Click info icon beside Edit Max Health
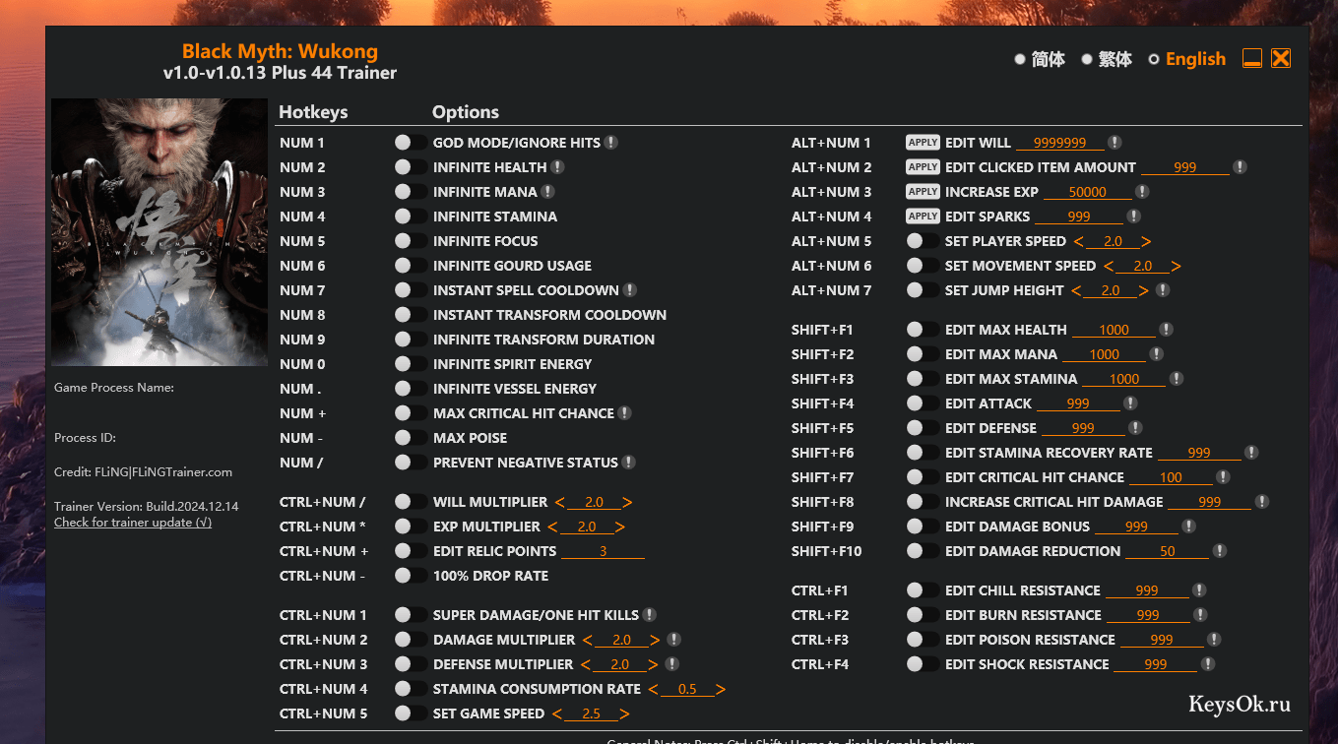Screen dimensions: 1338x744 click(1166, 330)
